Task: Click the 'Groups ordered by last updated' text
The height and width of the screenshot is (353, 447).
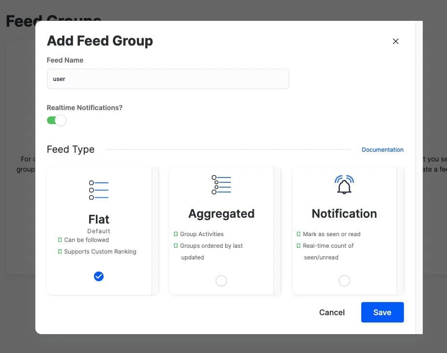Action: coord(211,251)
